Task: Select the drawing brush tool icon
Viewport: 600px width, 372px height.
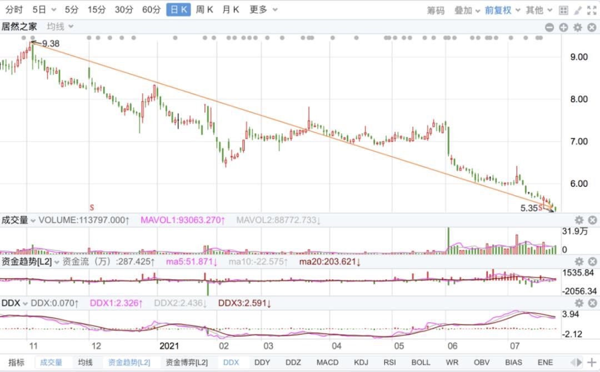Action: click(578, 11)
